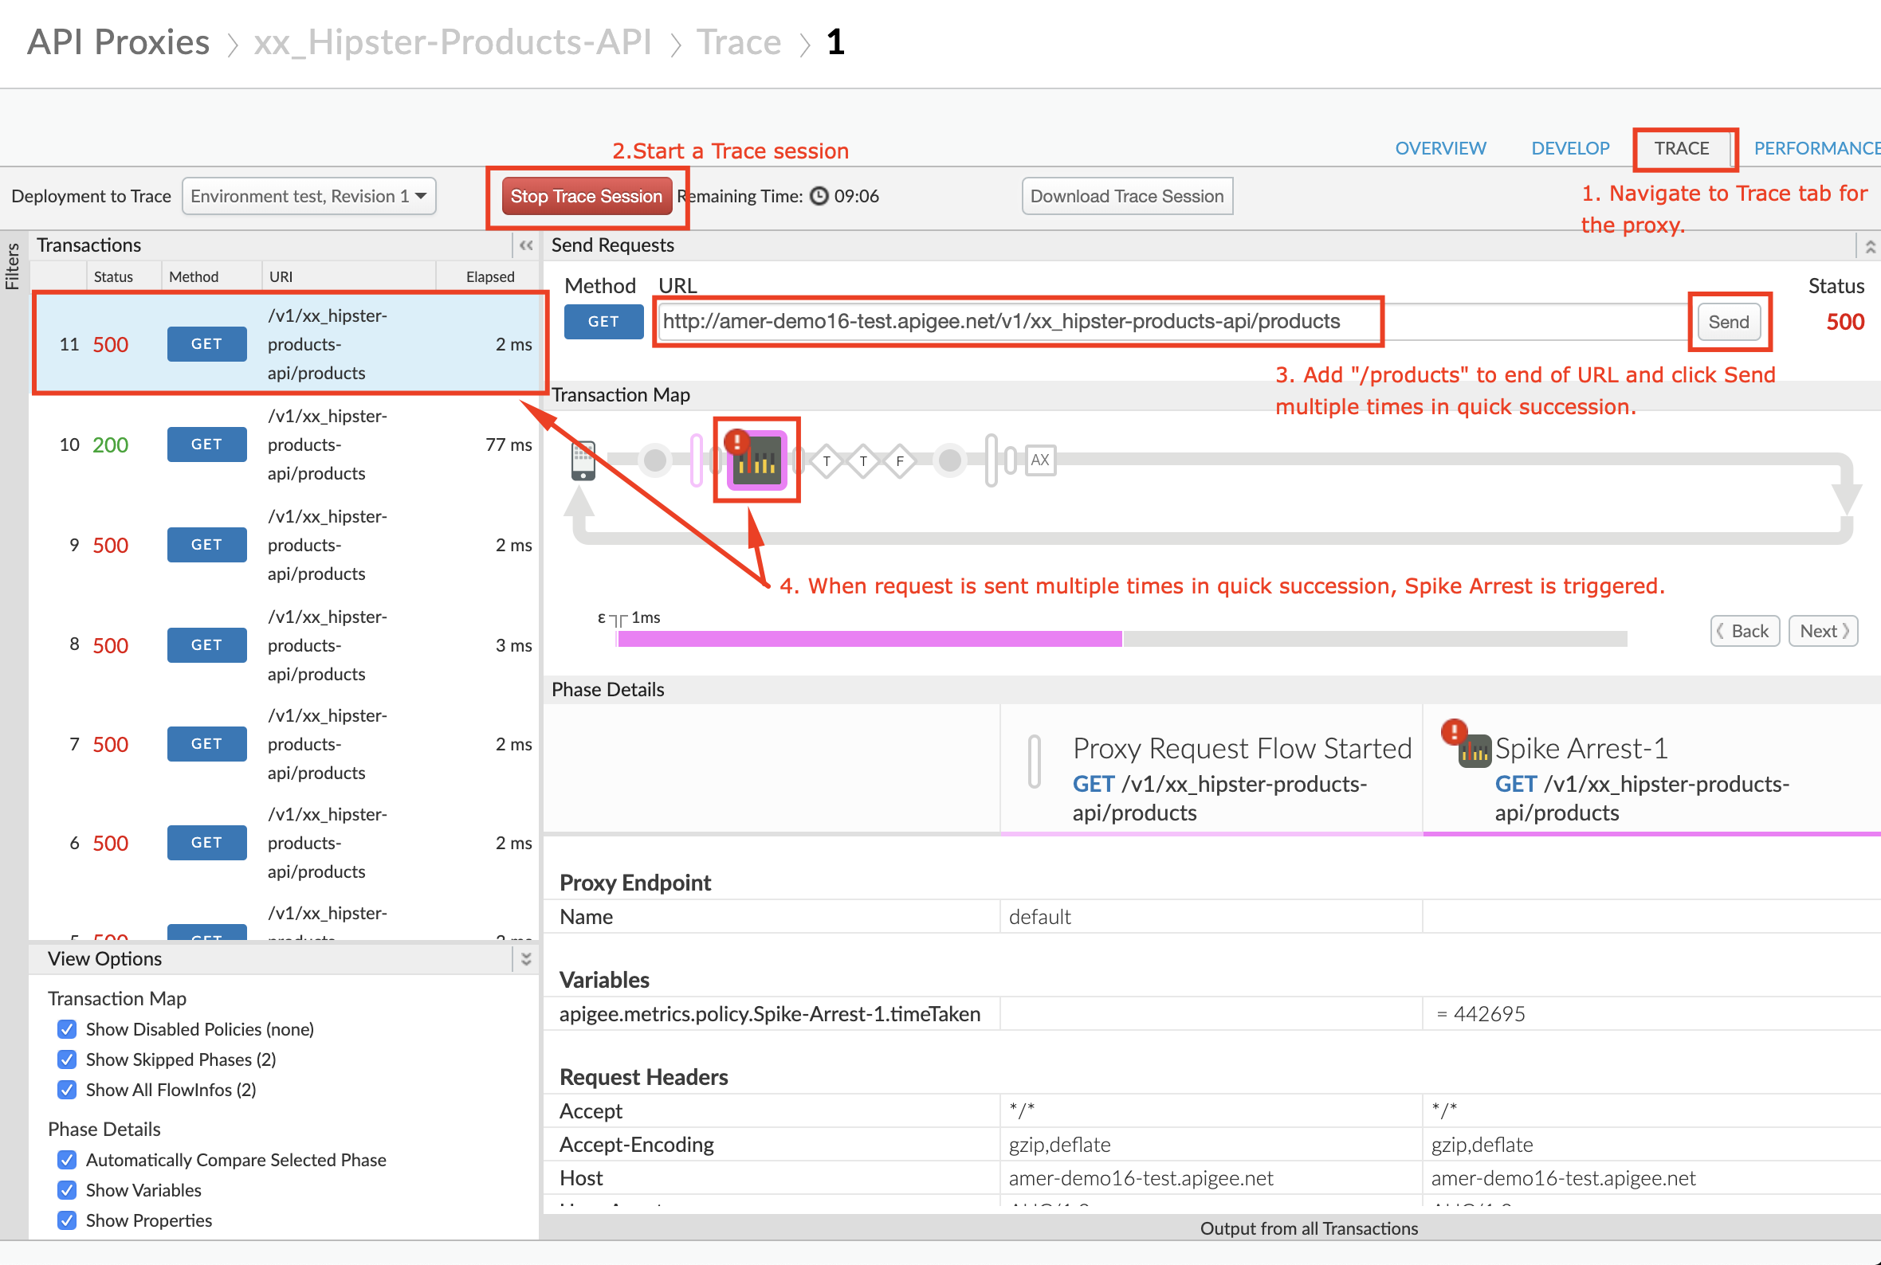Click the second gray circle phase marker
Viewport: 1881px width, 1265px height.
(951, 460)
